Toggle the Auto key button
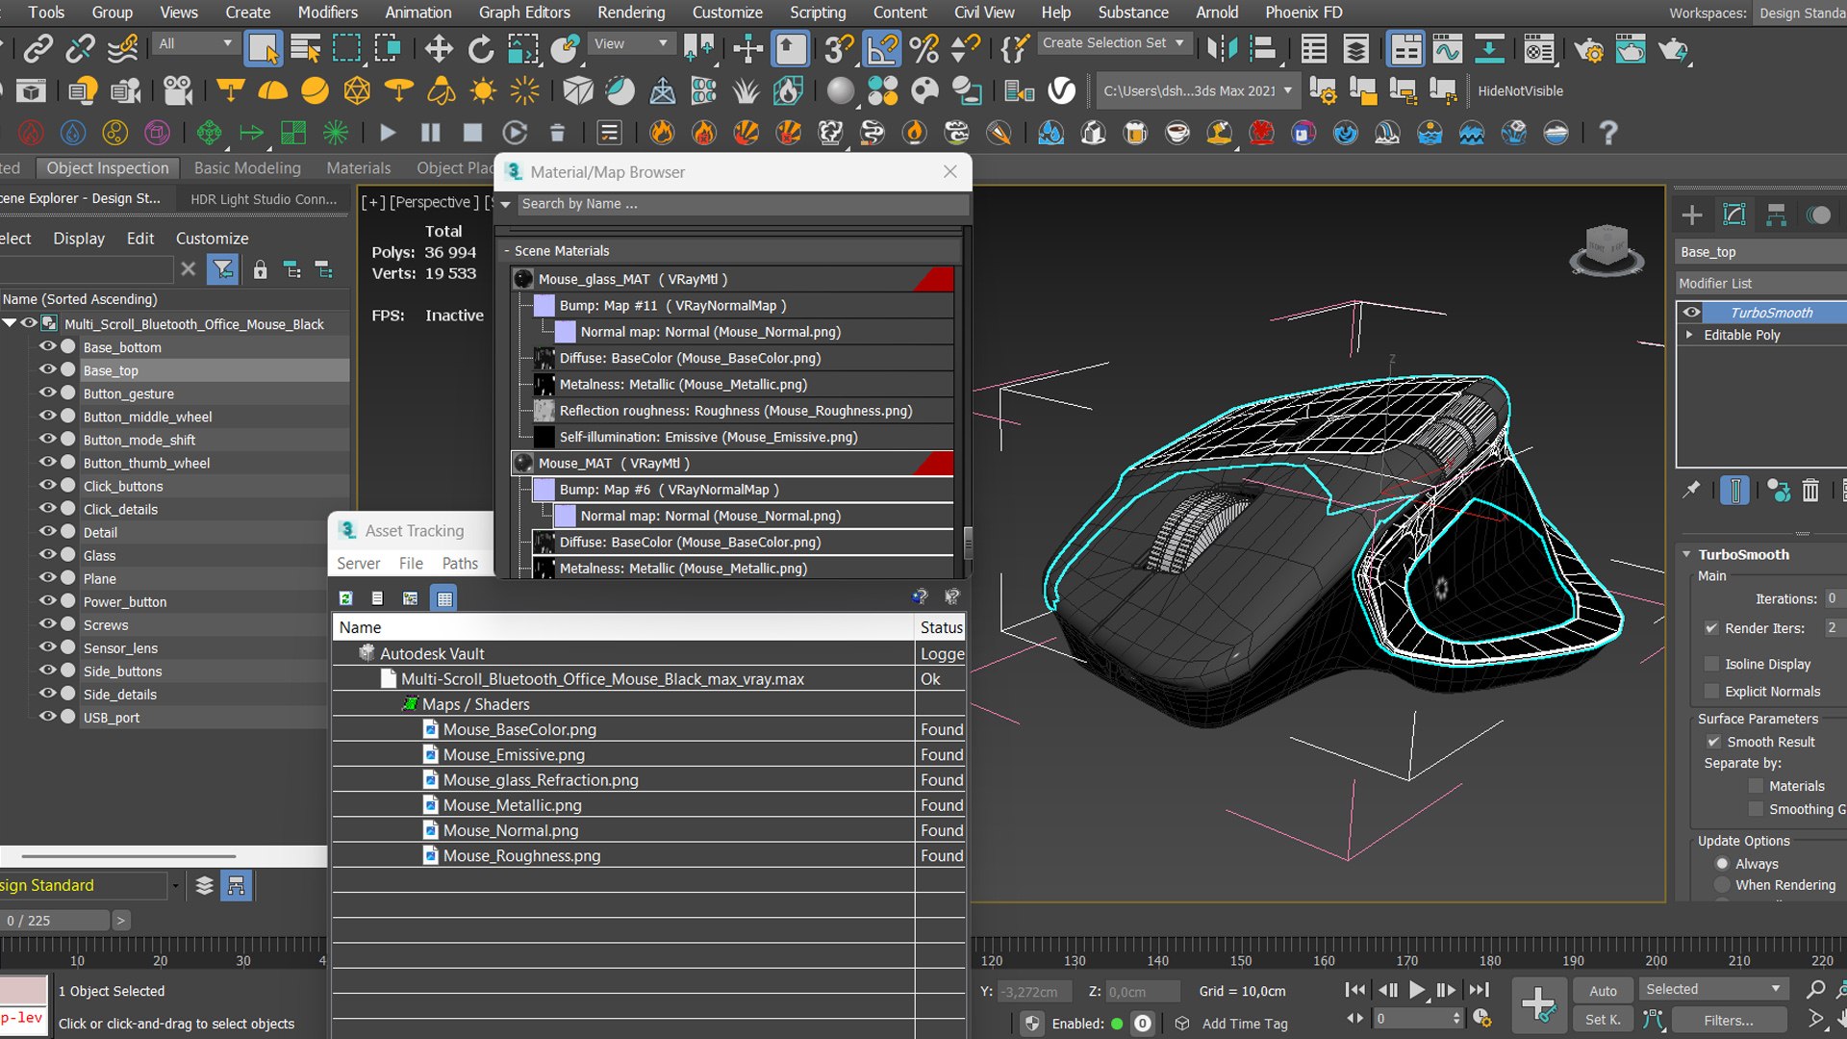The height and width of the screenshot is (1039, 1847). [x=1603, y=990]
